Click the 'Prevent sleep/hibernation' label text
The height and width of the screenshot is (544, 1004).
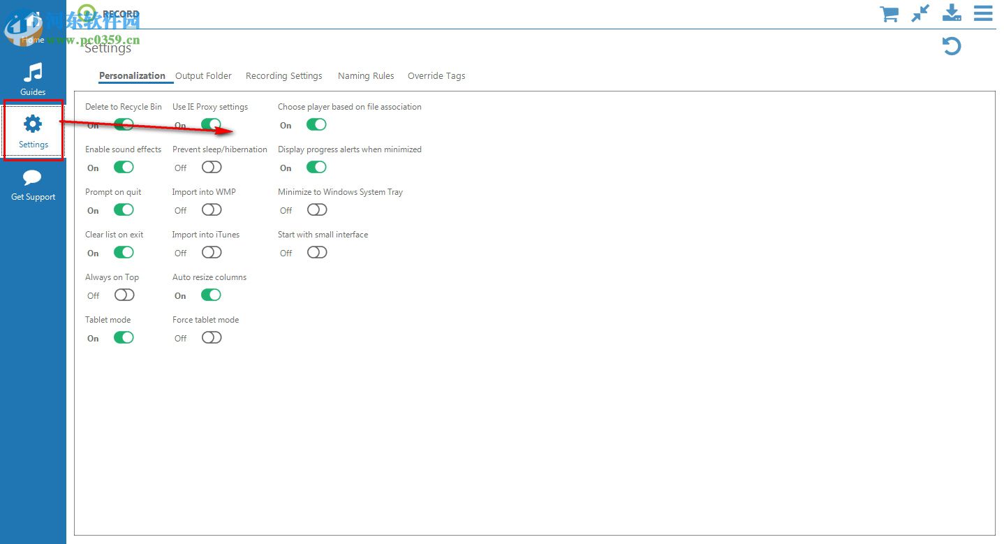click(220, 149)
